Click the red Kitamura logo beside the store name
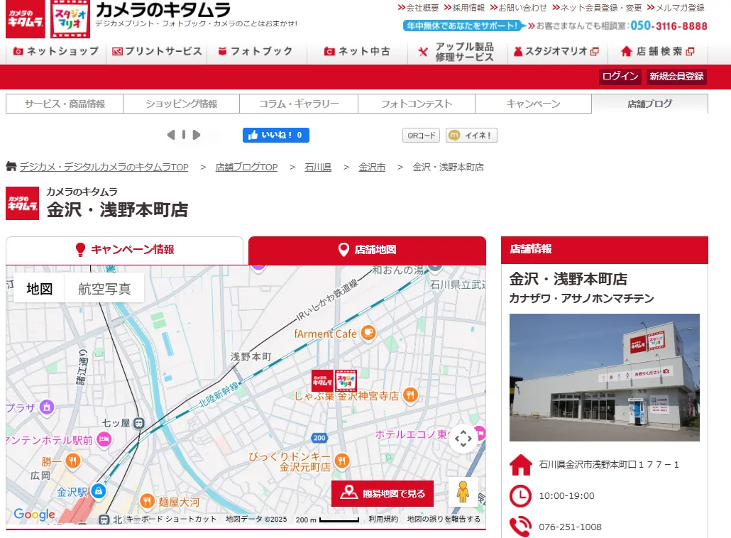This screenshot has height=538, width=731. pos(23,203)
